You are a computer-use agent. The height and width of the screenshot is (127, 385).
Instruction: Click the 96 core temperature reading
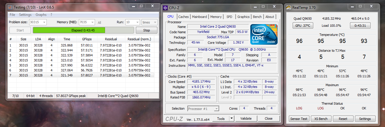pos(299,41)
